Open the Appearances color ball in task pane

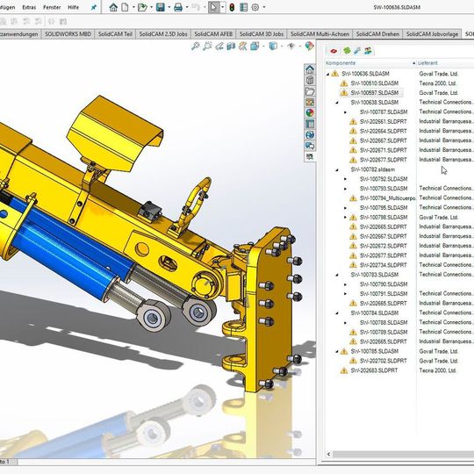coord(310,112)
